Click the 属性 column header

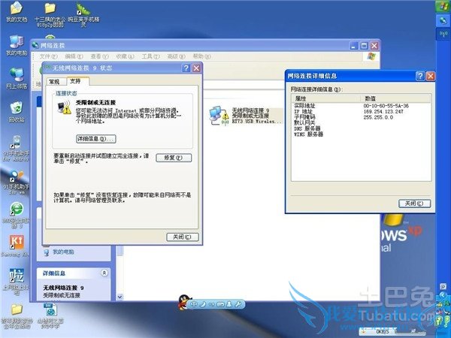(325, 98)
